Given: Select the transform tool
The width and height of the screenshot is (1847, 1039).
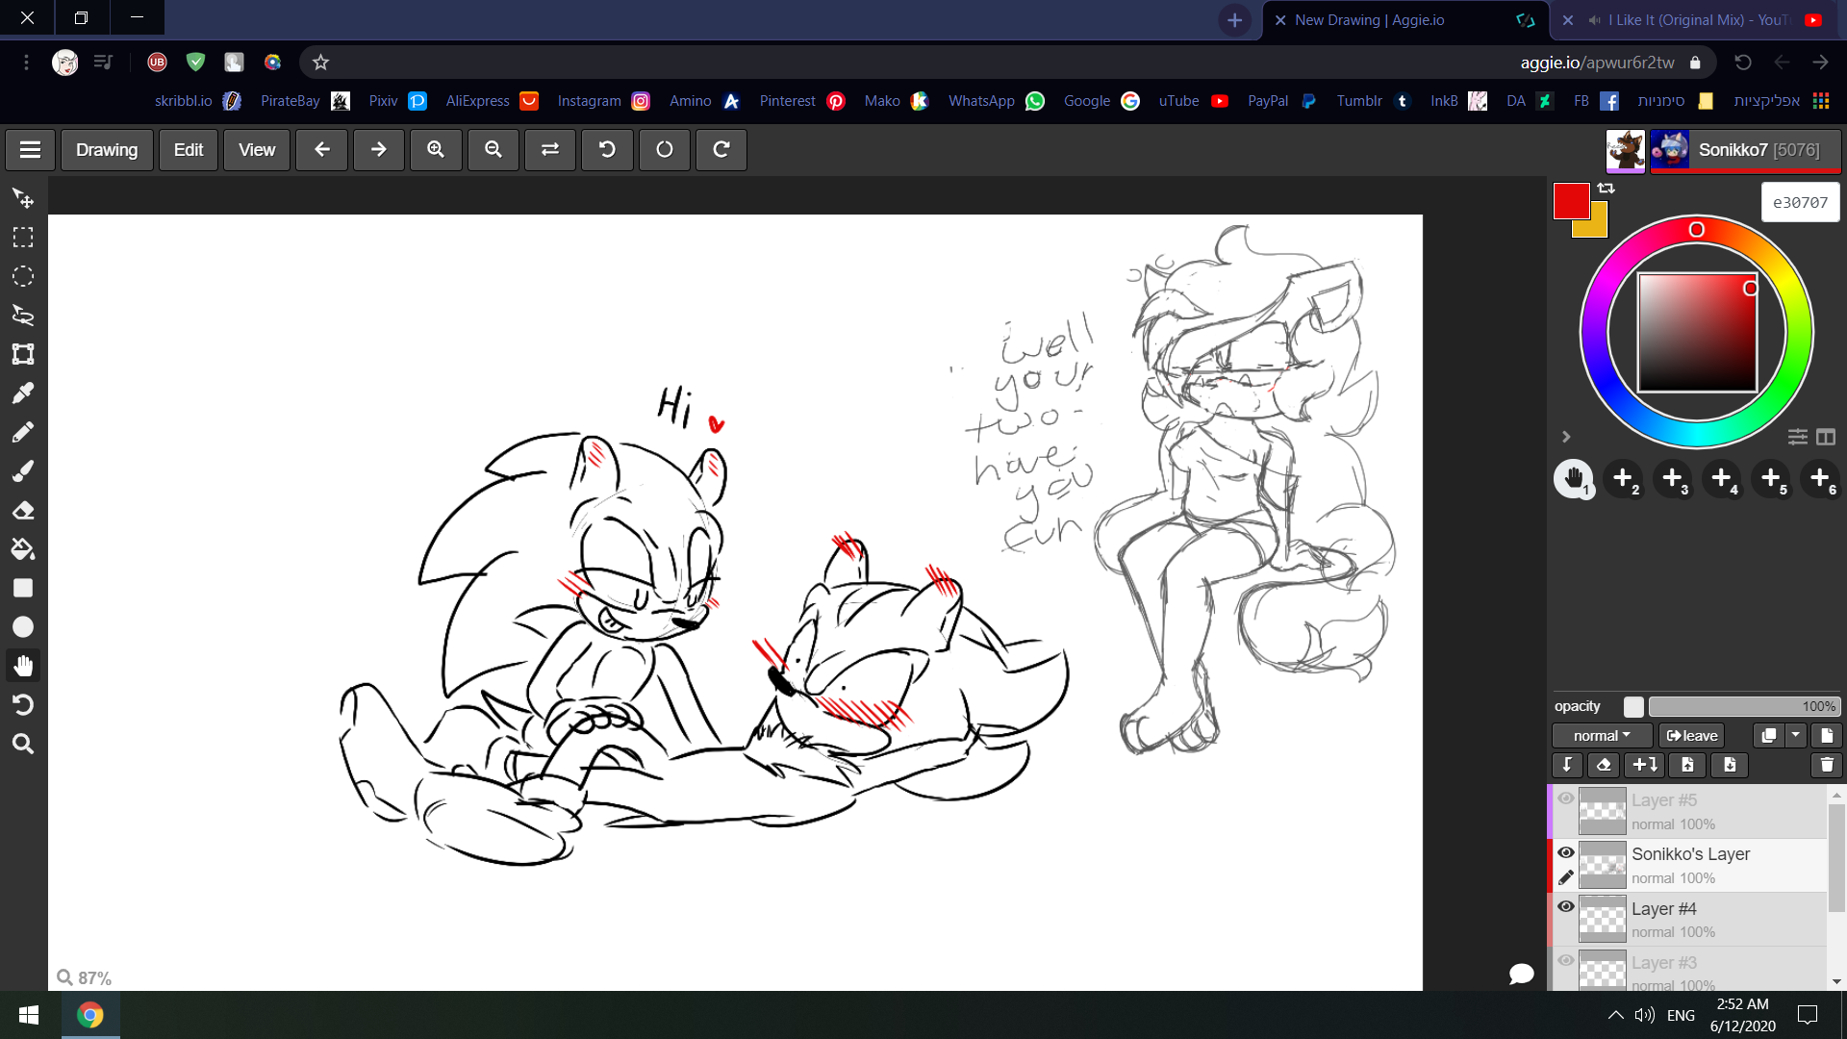Looking at the screenshot, I should [x=23, y=354].
